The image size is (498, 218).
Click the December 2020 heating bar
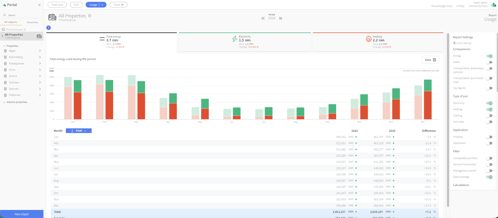[428, 105]
